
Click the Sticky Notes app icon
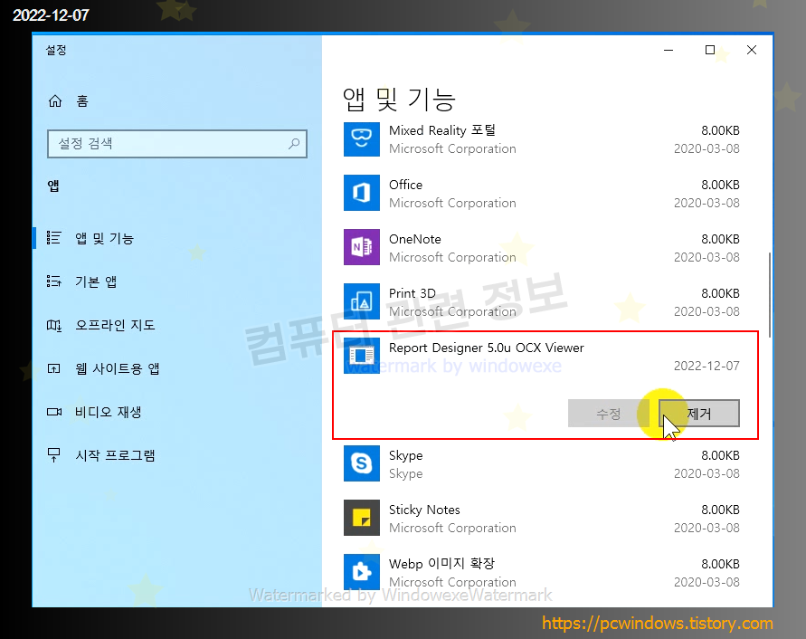pos(362,518)
